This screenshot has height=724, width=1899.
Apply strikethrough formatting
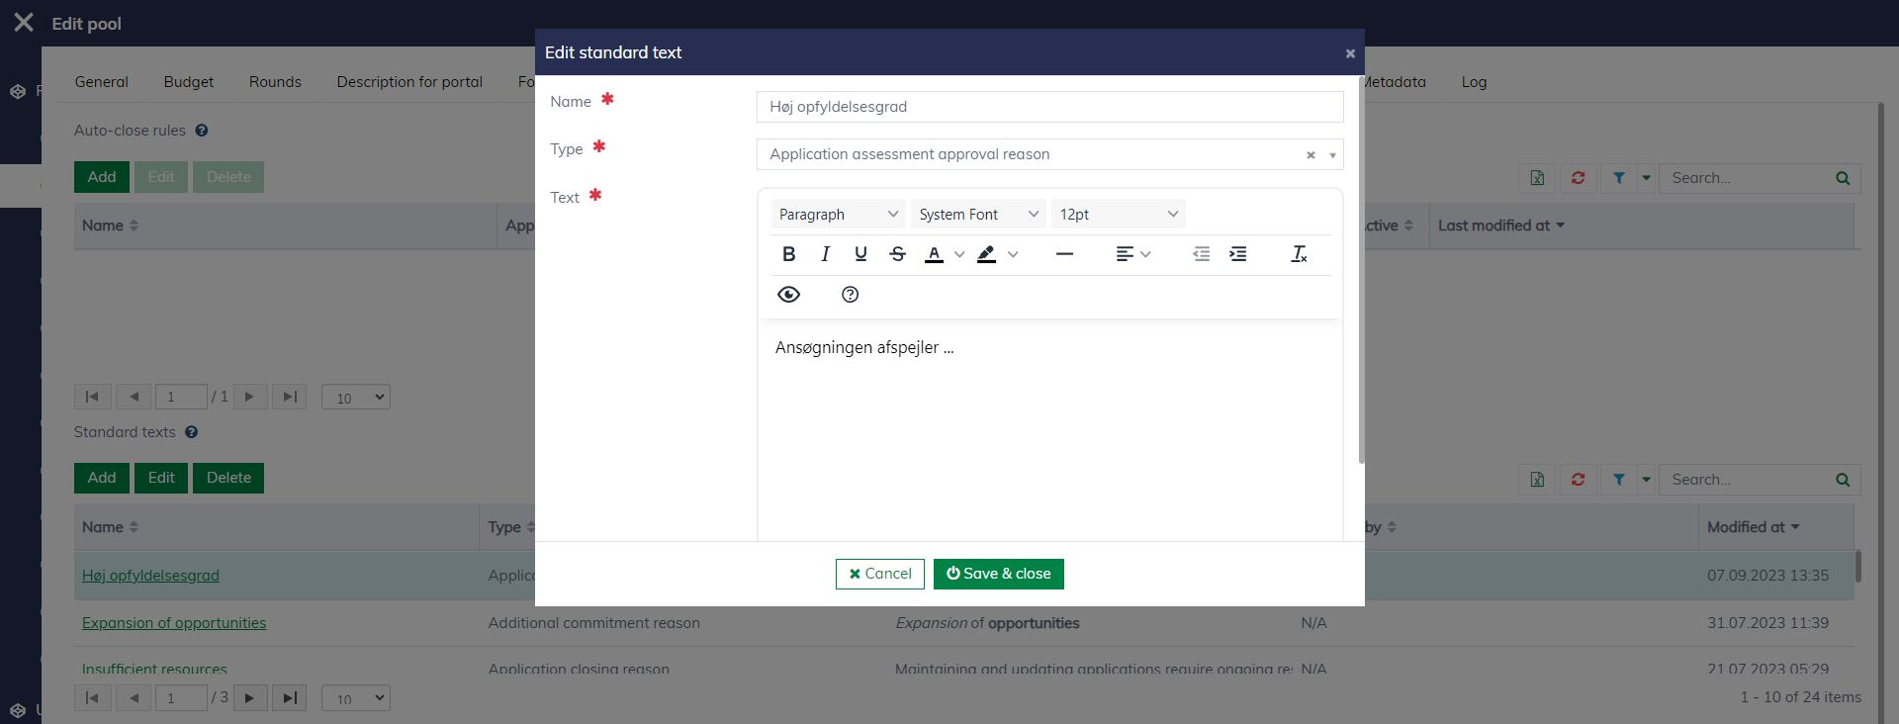click(897, 254)
